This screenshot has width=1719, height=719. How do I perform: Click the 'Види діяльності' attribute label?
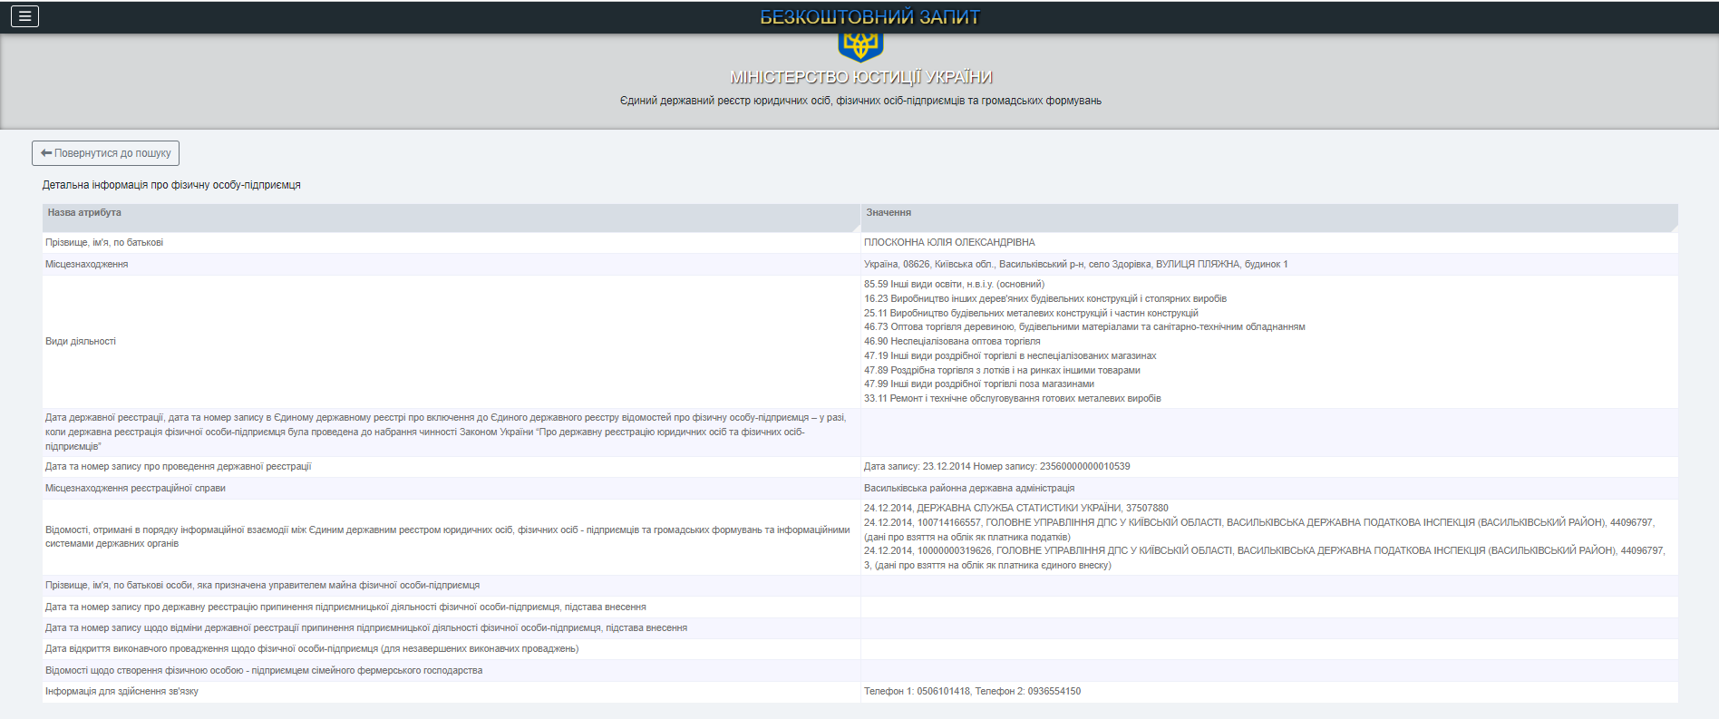coord(81,342)
